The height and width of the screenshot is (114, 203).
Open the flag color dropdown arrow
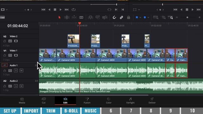140,17
